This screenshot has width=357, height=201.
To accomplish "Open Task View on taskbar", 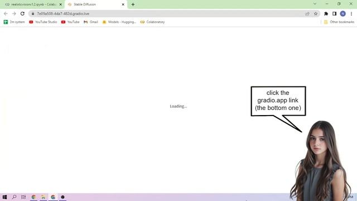I will 23,197.
